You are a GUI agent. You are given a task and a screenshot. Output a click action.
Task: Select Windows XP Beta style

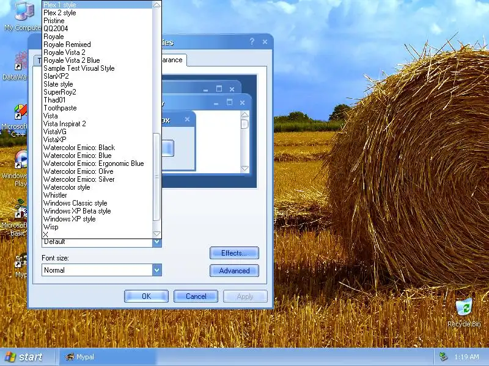click(97, 211)
